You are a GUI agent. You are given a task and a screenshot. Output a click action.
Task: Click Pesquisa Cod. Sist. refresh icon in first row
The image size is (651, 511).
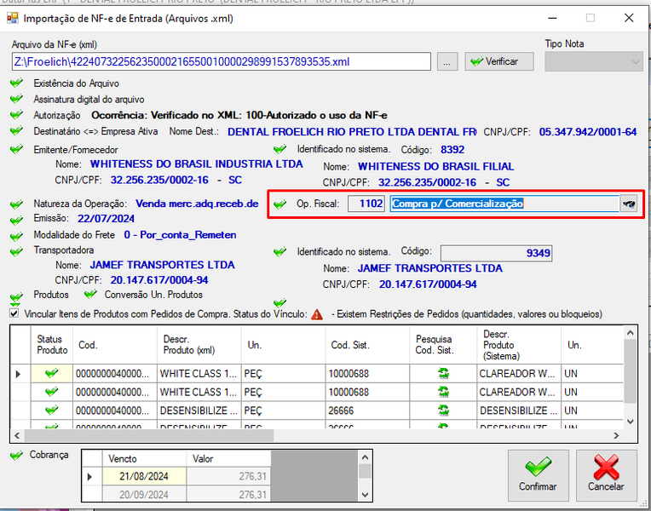(443, 373)
